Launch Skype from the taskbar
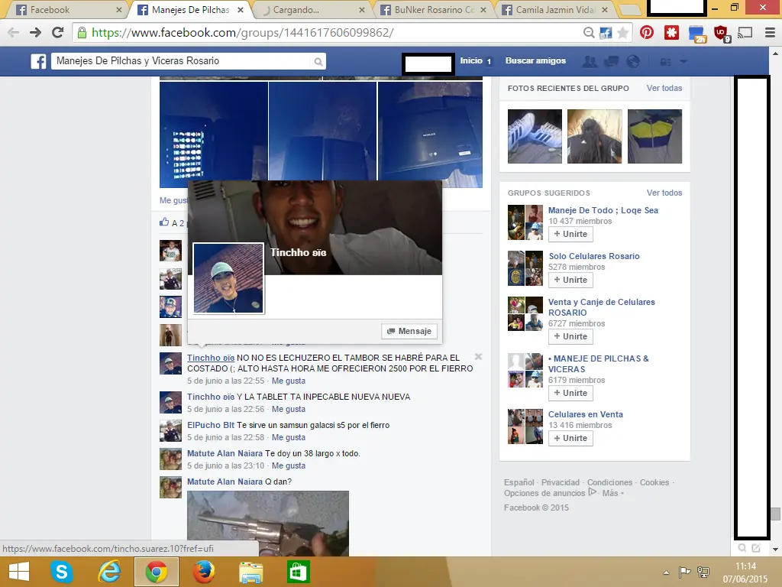 [x=61, y=570]
